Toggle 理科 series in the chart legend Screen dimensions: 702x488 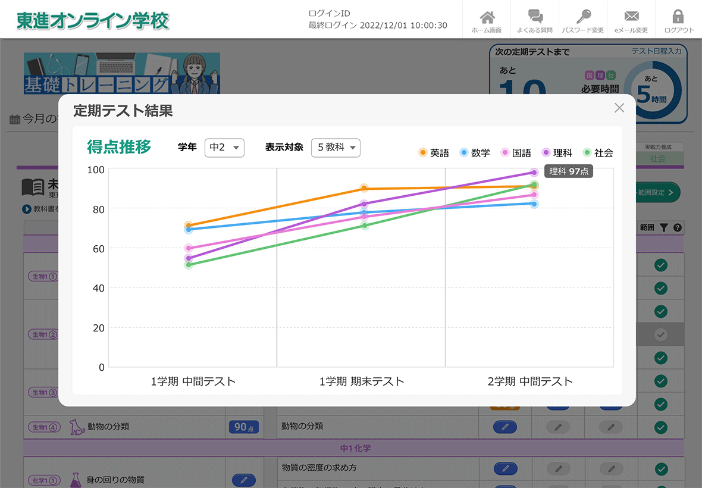[557, 153]
